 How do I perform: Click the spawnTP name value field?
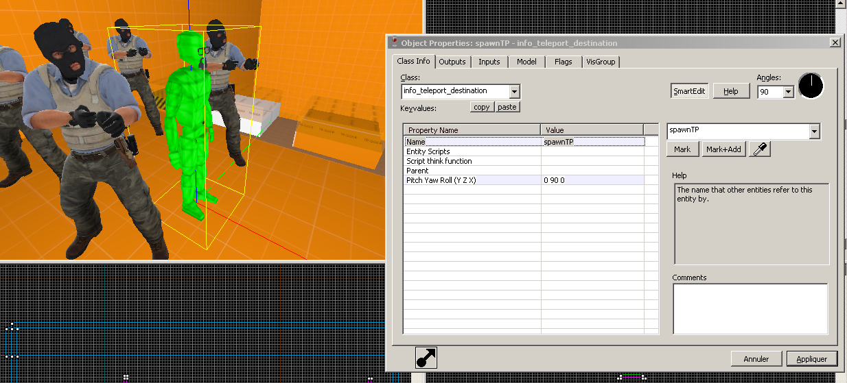tap(738, 131)
